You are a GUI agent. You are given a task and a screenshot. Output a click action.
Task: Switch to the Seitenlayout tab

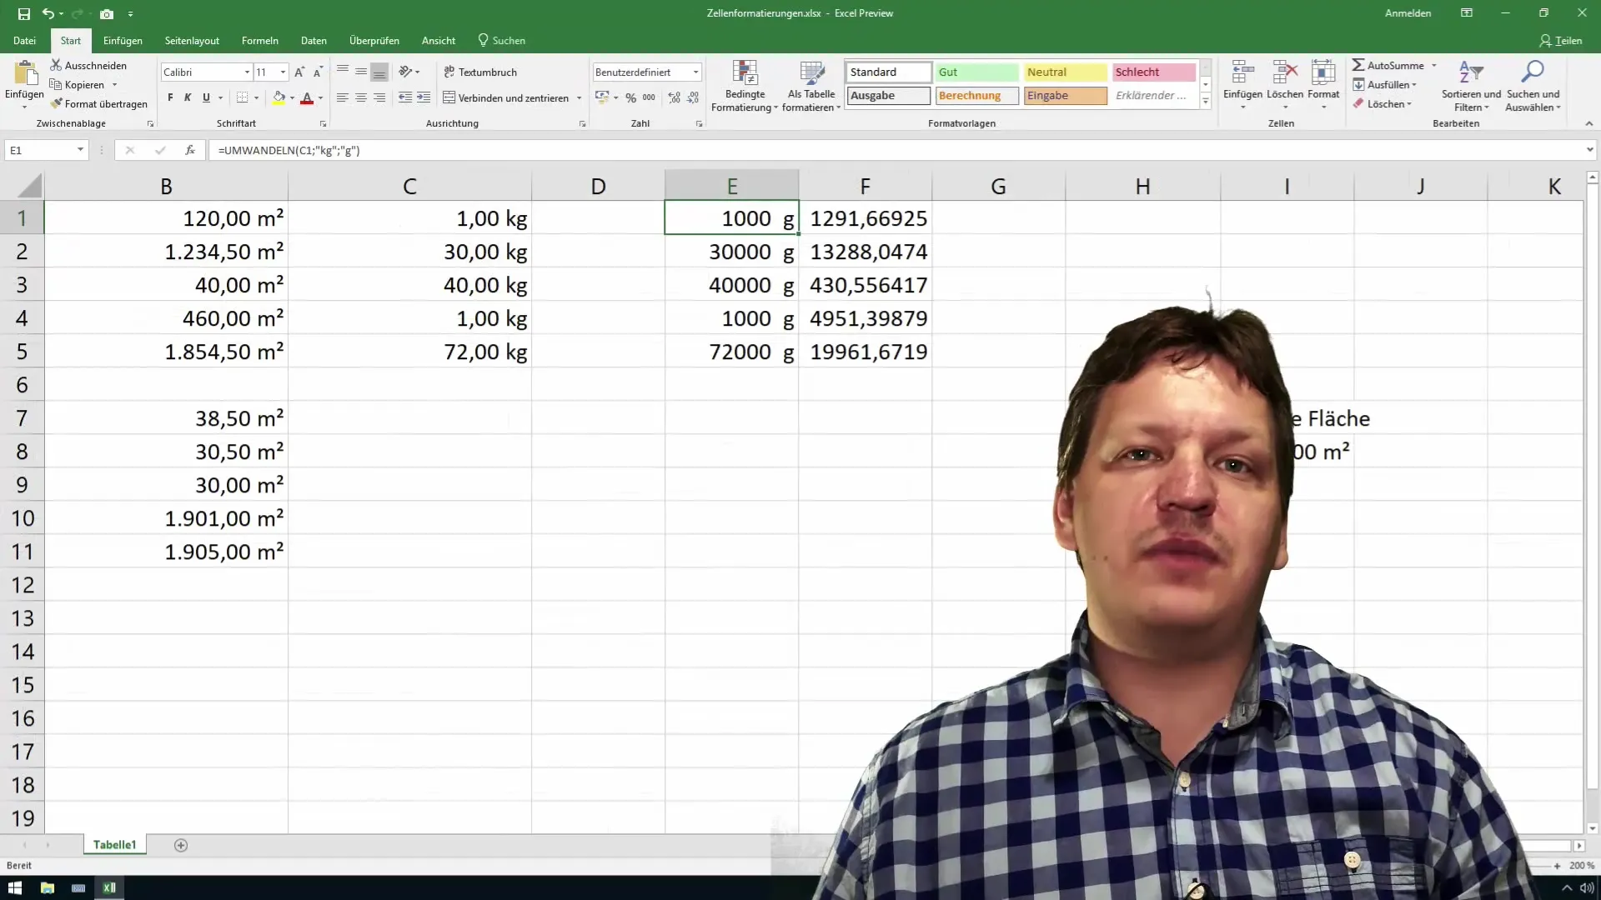(x=192, y=40)
